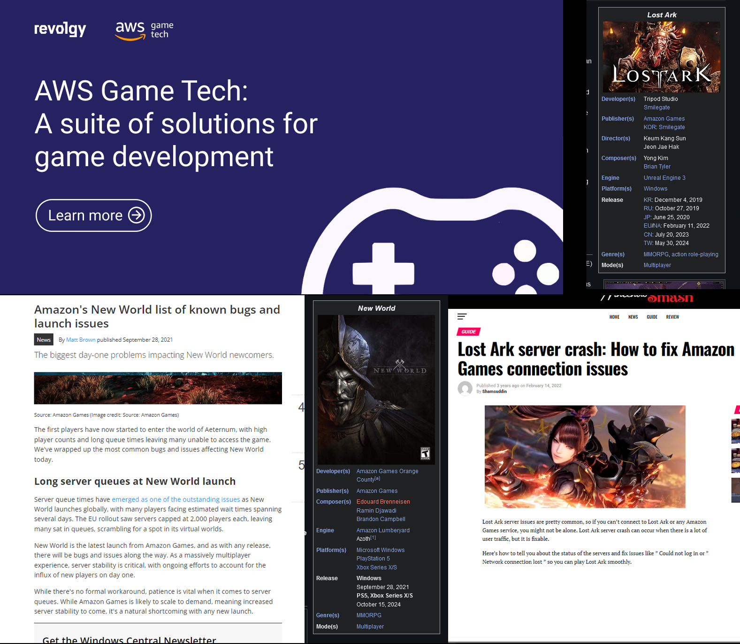This screenshot has height=644, width=740.
Task: Open Xbox Series X/S platform link
Action: point(376,567)
